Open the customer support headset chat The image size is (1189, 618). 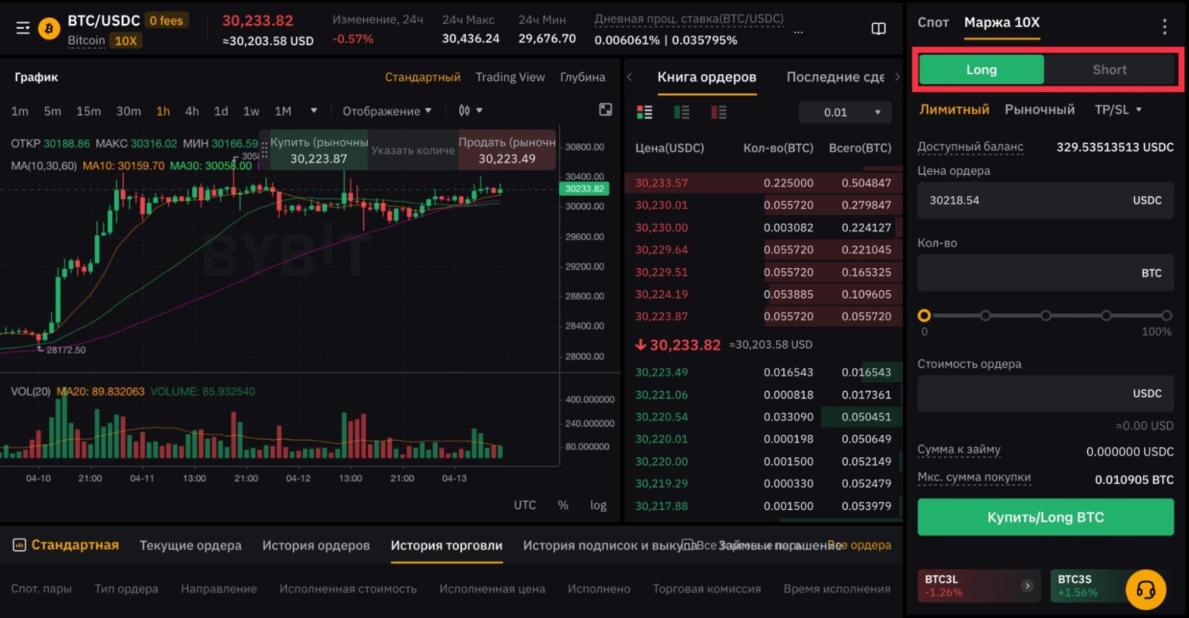1146,589
